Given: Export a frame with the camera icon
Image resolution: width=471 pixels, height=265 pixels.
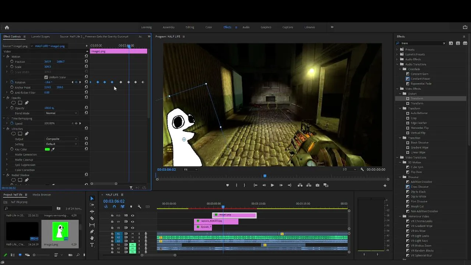Looking at the screenshot, I should (317, 185).
